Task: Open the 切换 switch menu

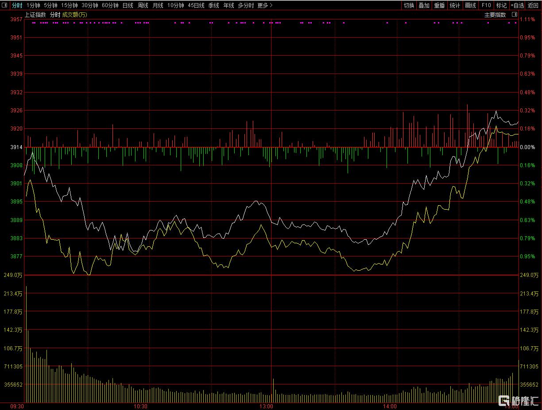Action: click(409, 6)
